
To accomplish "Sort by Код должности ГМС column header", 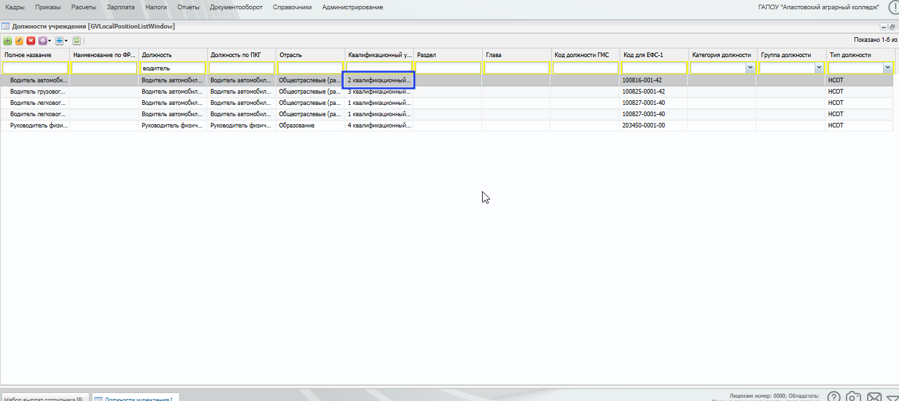I will click(585, 54).
